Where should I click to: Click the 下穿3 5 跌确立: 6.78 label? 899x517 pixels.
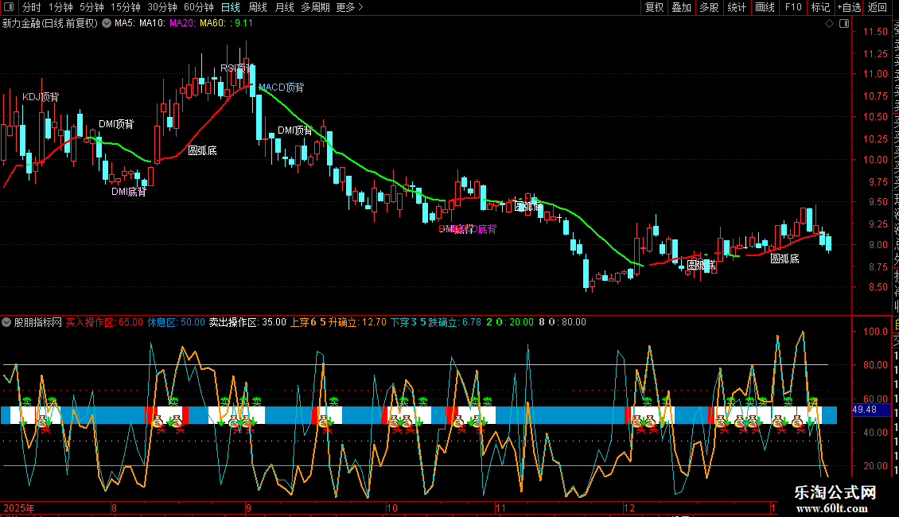click(x=436, y=322)
